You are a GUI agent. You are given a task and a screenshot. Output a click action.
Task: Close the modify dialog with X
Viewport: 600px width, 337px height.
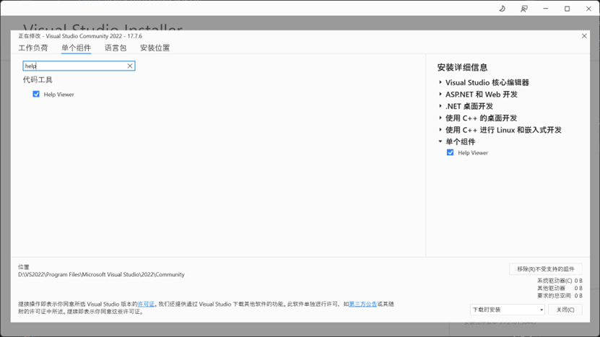[584, 36]
